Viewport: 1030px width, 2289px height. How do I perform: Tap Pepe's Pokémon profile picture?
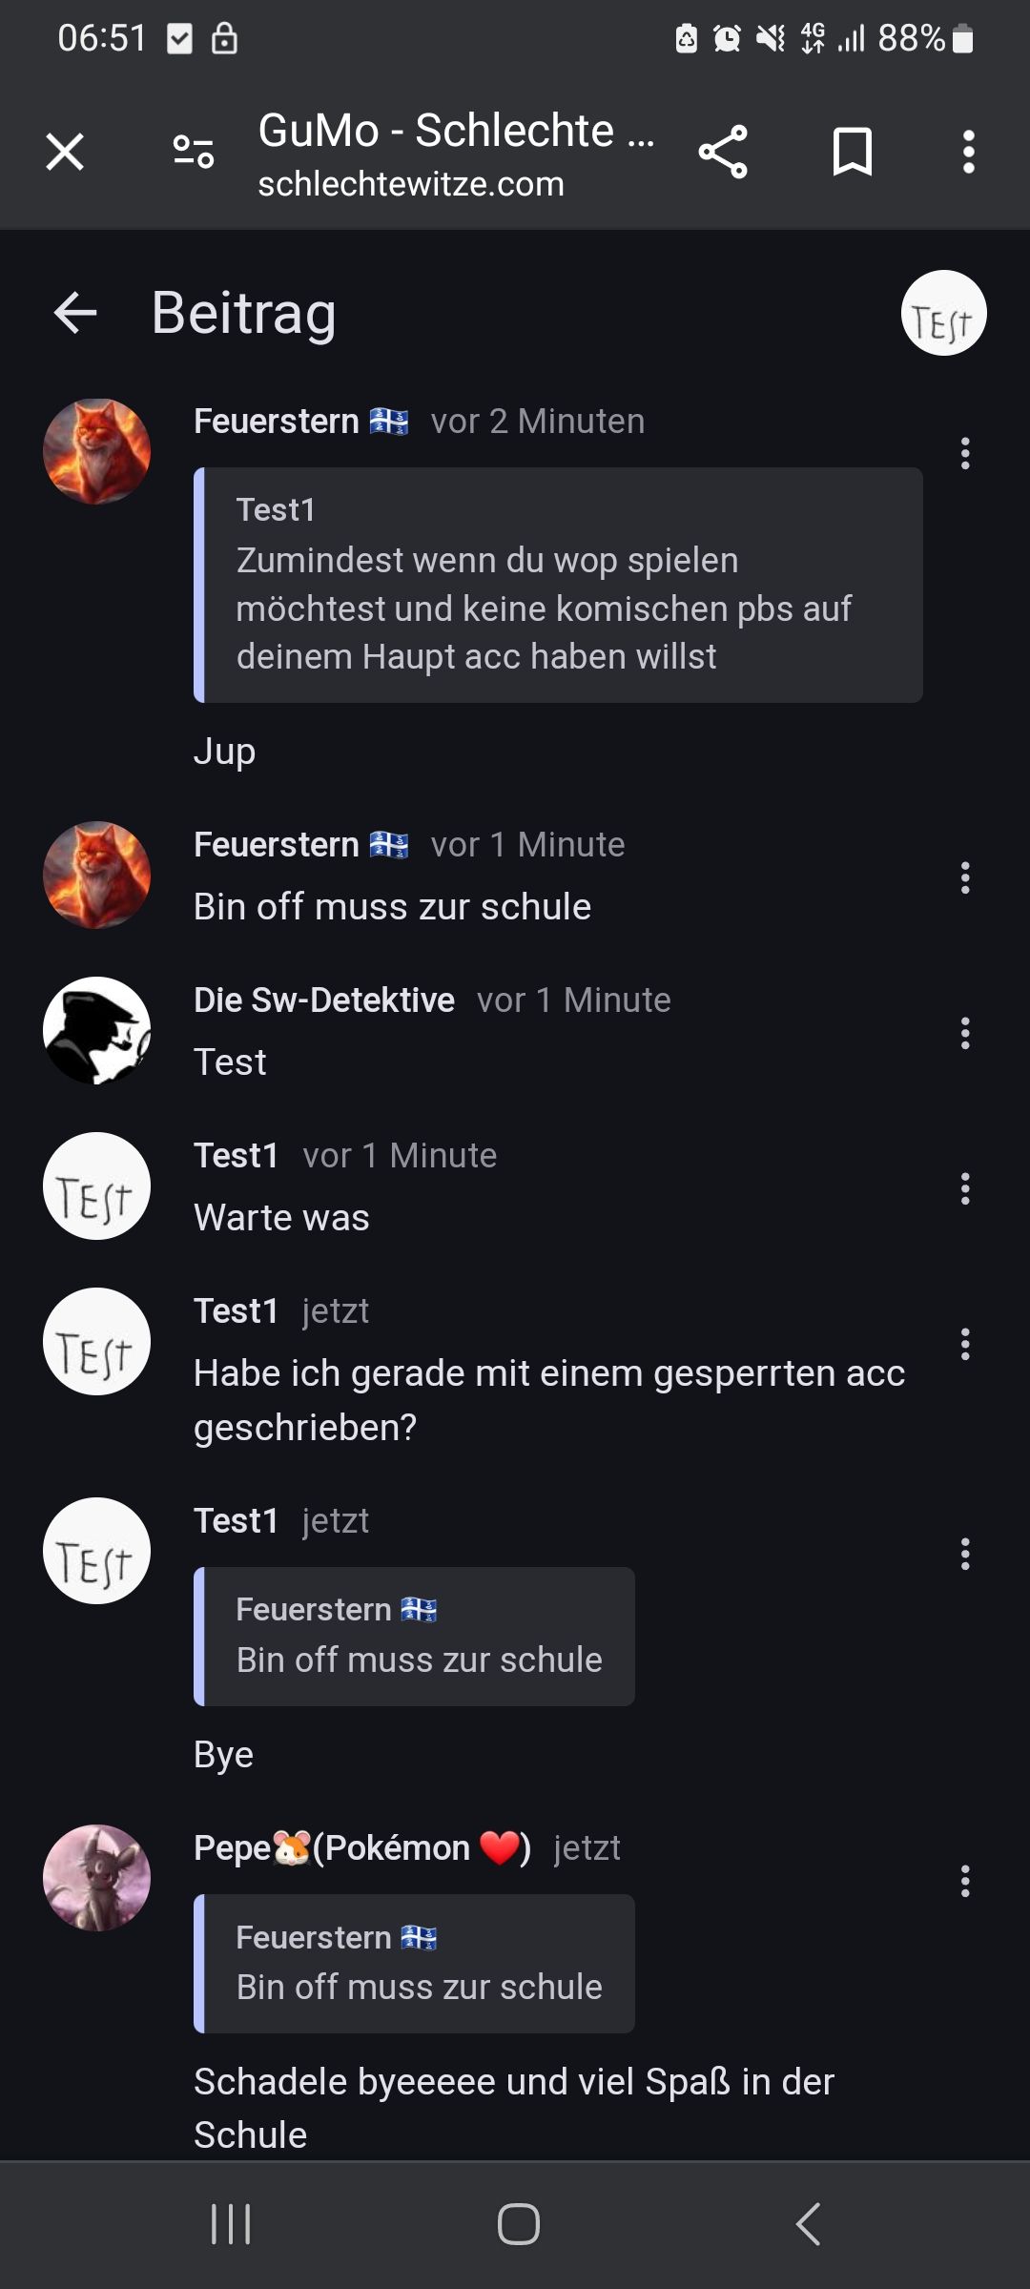96,1878
